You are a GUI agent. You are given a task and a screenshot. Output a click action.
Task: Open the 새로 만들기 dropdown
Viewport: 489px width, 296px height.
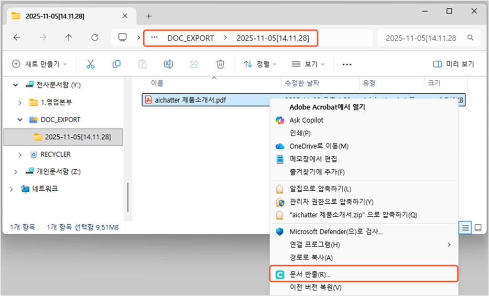tap(40, 64)
